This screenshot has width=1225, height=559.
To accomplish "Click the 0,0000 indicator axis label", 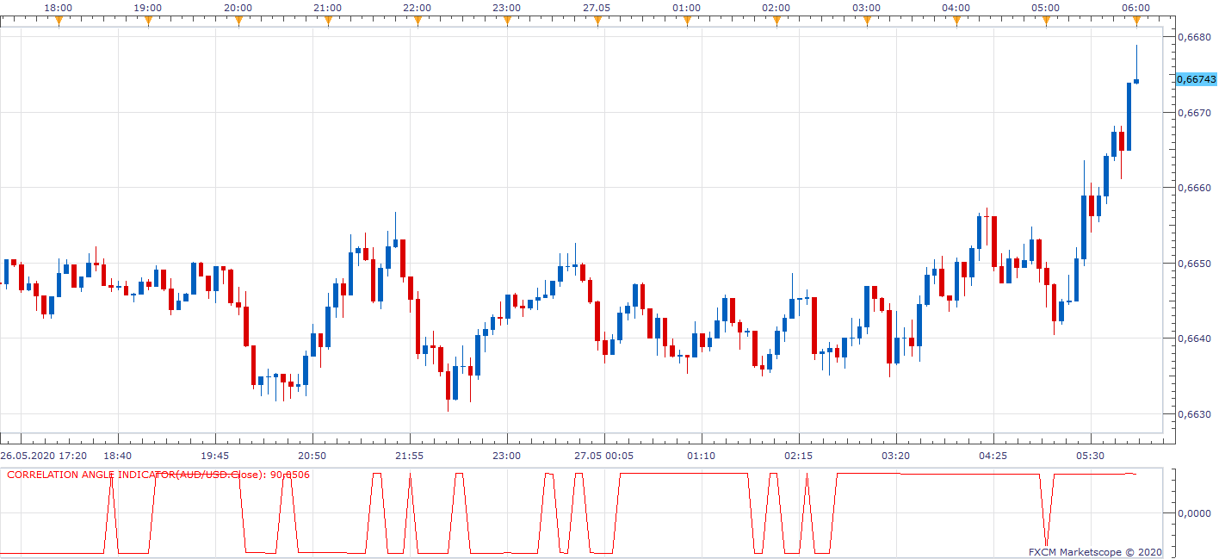I will click(1194, 513).
